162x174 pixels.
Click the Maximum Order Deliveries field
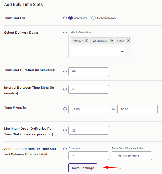(89, 130)
